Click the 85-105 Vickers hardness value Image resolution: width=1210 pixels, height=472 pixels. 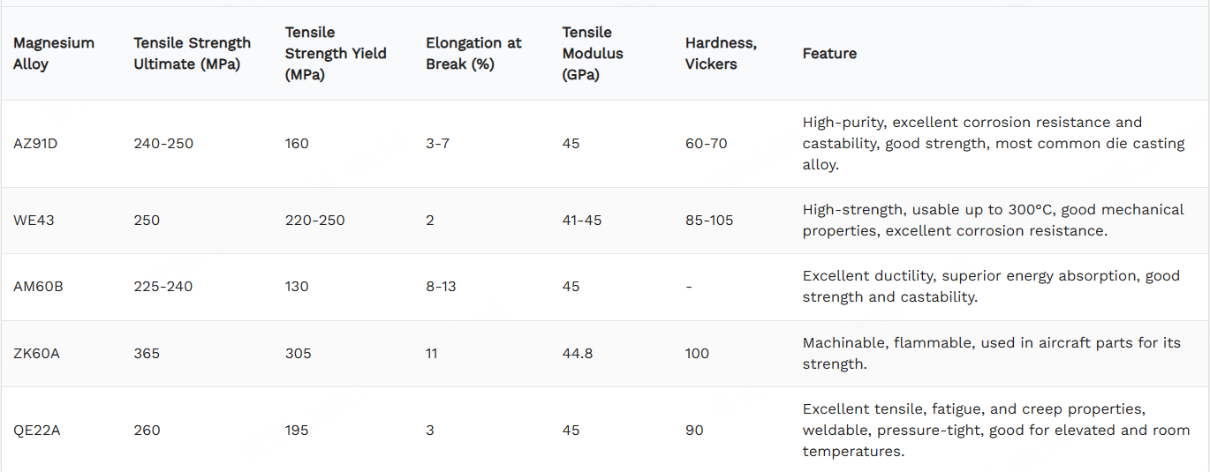point(709,220)
